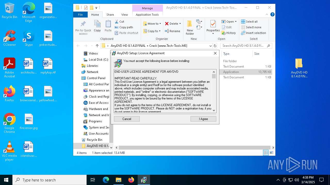Click Cancel in AnyDVD Setup
Viewport: 330px width, 185px height.
127,119
